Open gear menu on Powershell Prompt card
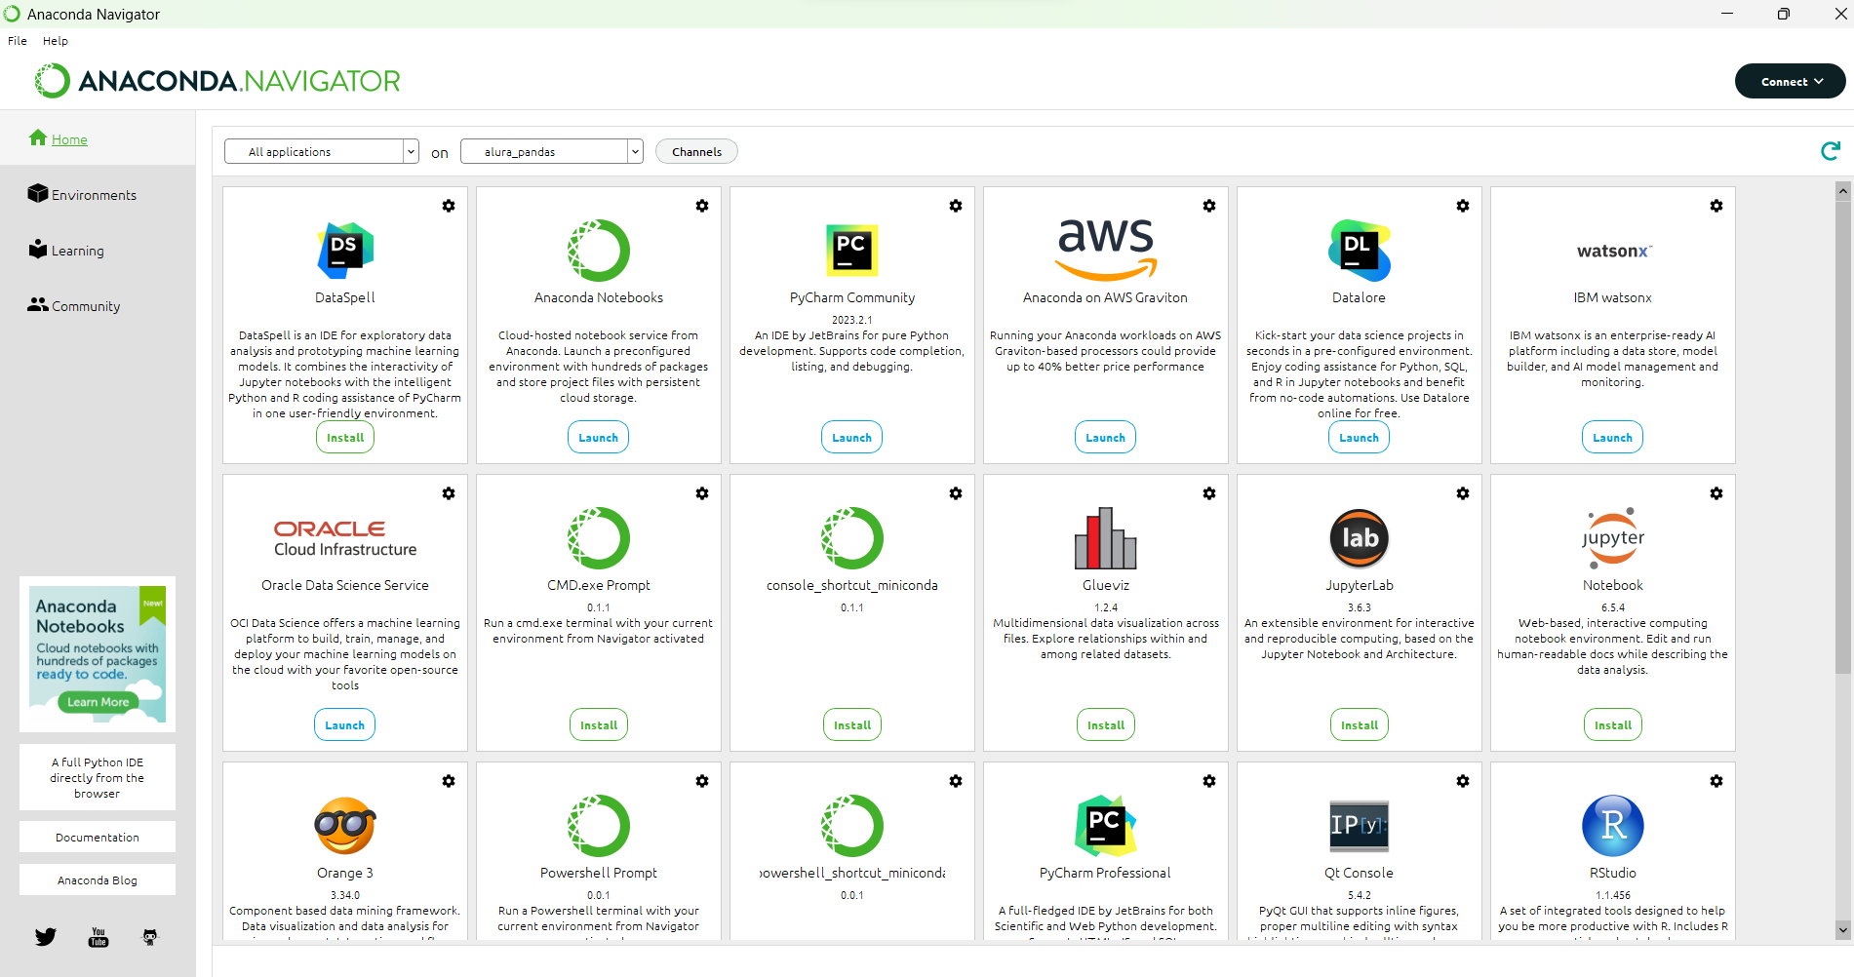The height and width of the screenshot is (977, 1854). pyautogui.click(x=702, y=781)
